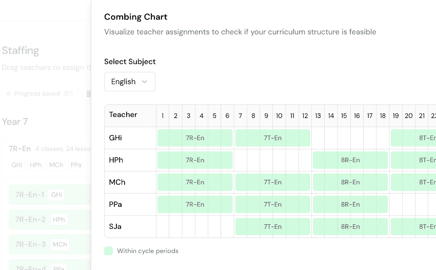Click the GHi tag on class 7R-En-1
Screen dimensions: 436x270
(56, 195)
